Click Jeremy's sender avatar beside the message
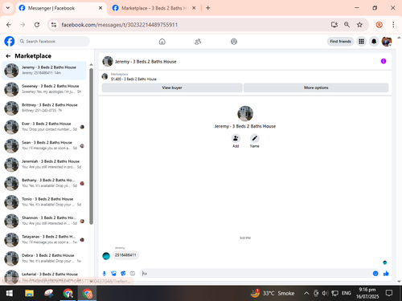 click(106, 256)
